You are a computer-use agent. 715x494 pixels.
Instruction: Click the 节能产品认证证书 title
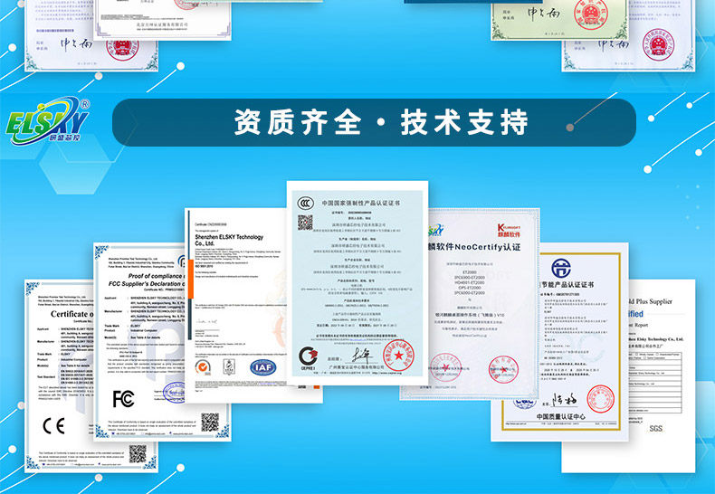pos(567,285)
